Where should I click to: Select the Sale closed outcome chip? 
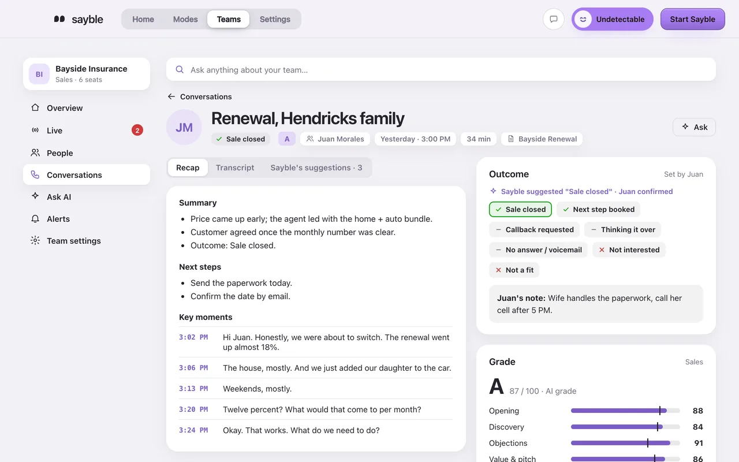click(x=520, y=209)
